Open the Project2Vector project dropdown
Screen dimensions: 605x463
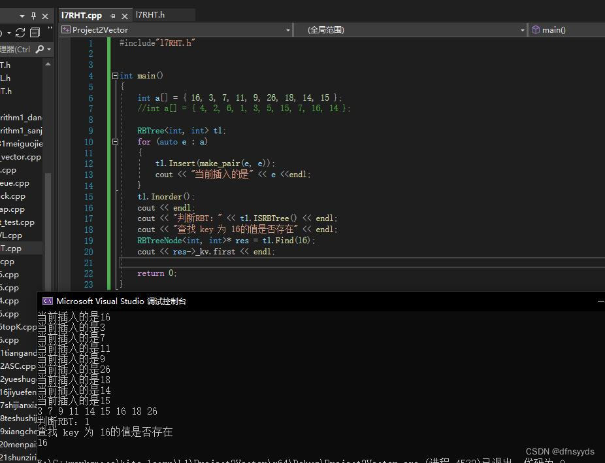pos(287,30)
